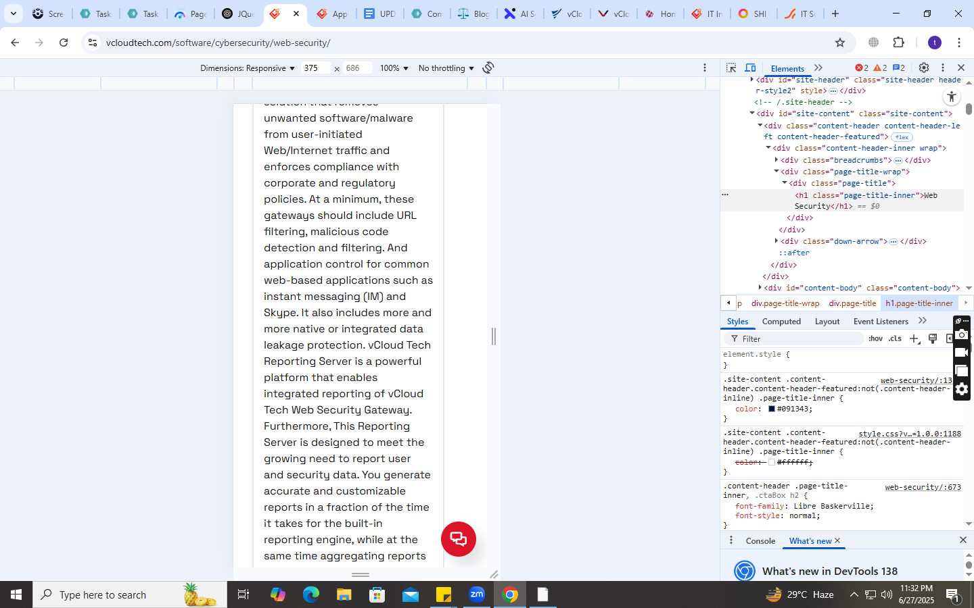974x608 pixels.
Task: Close the DevTools bottom drawer
Action: point(963,540)
